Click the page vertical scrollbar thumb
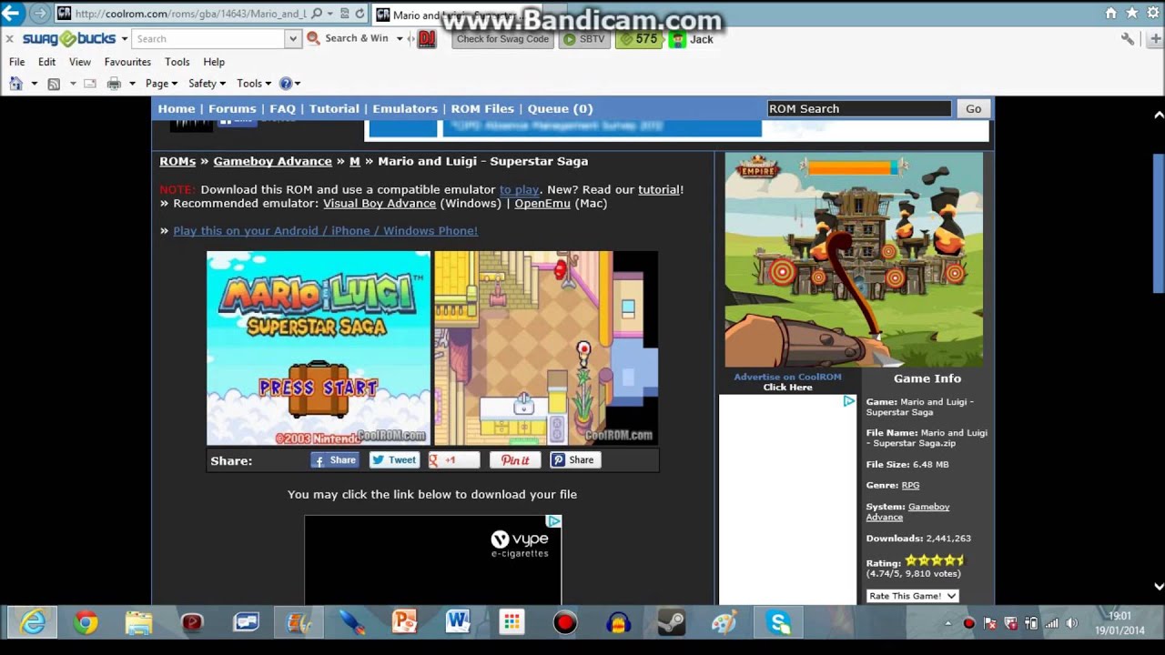This screenshot has width=1165, height=655. pos(1159,224)
